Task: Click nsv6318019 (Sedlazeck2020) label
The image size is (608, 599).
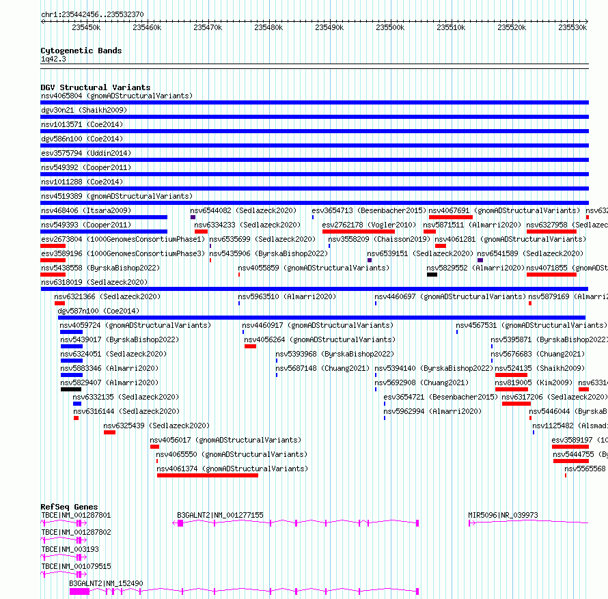Action: point(94,282)
